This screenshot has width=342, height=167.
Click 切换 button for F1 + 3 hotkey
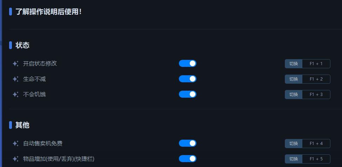click(x=294, y=95)
